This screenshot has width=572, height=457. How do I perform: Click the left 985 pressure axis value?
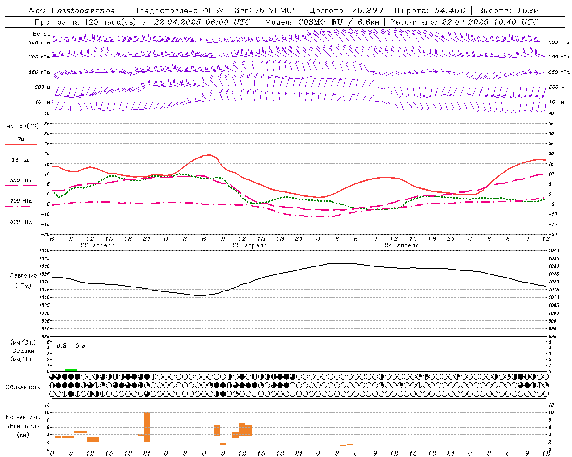pos(45,337)
